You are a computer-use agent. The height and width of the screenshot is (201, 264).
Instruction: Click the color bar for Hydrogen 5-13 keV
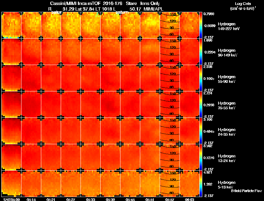[x=201, y=184]
